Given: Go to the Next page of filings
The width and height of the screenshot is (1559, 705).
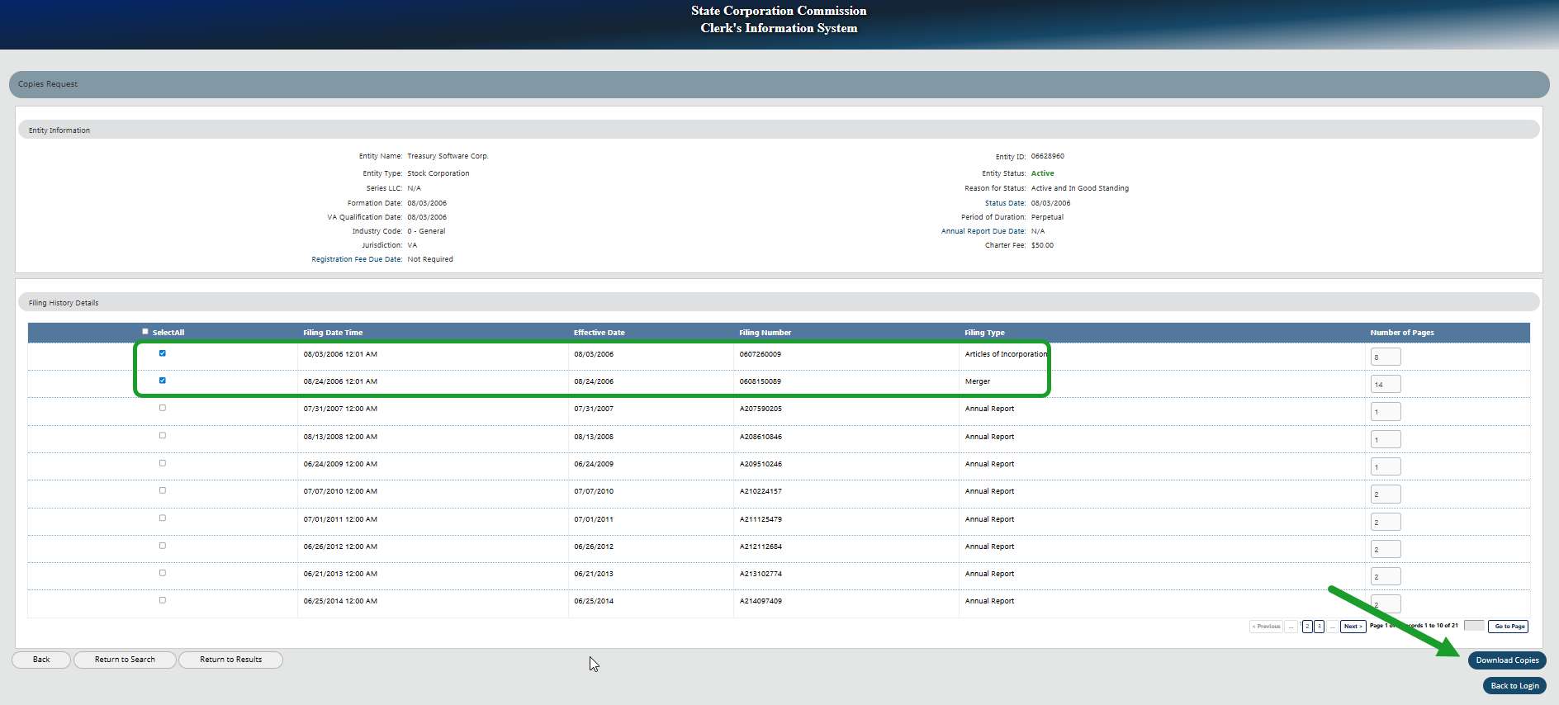Looking at the screenshot, I should coord(1353,627).
